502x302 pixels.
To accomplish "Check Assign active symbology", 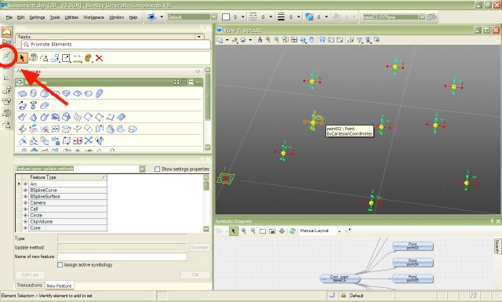I will [x=60, y=265].
